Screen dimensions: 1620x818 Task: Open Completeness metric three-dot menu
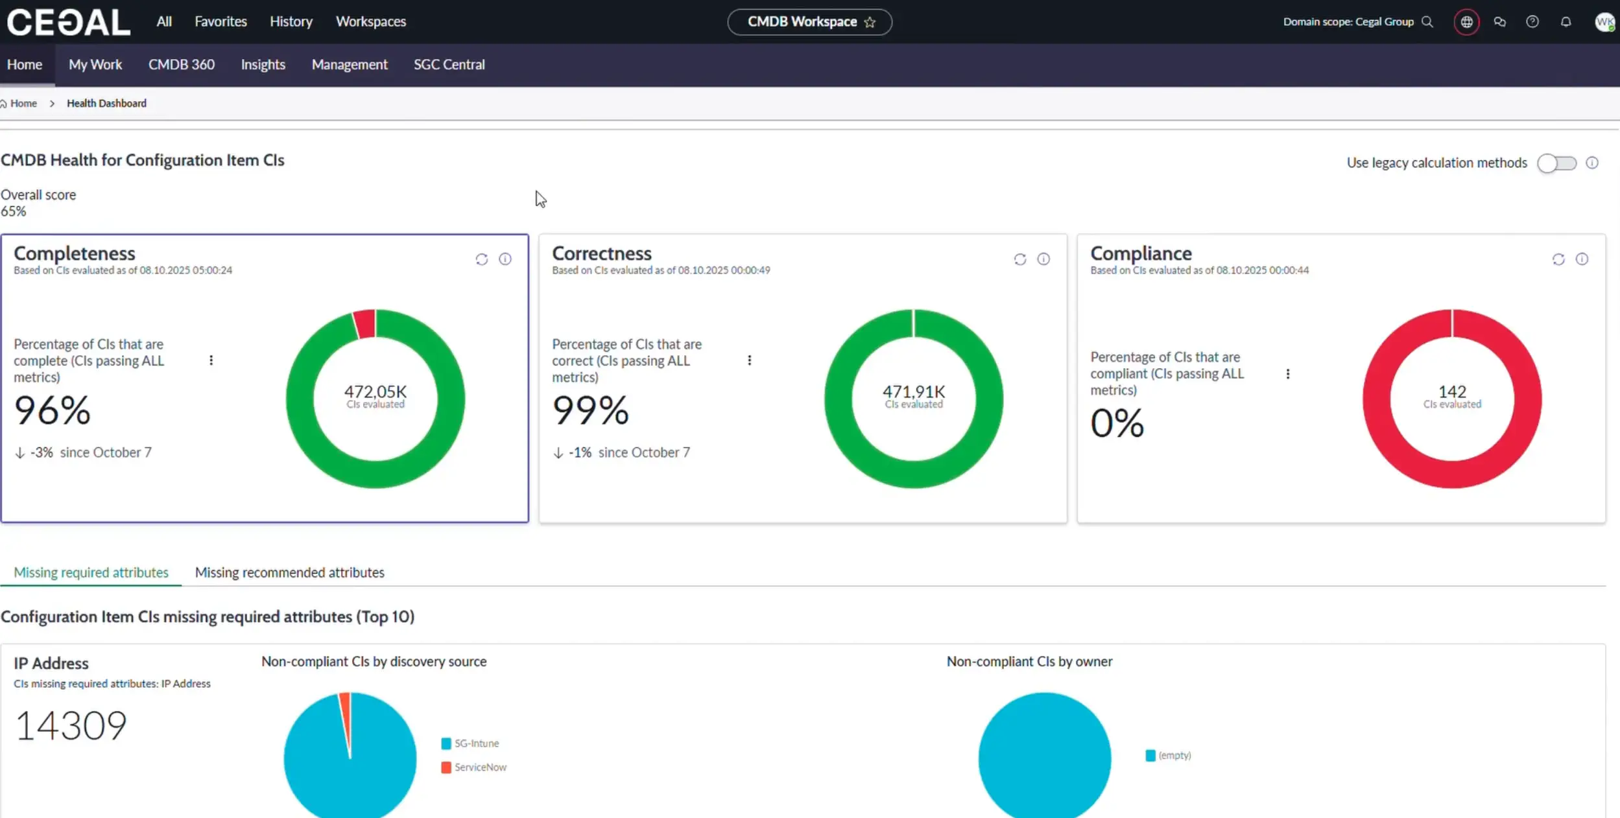(x=211, y=360)
